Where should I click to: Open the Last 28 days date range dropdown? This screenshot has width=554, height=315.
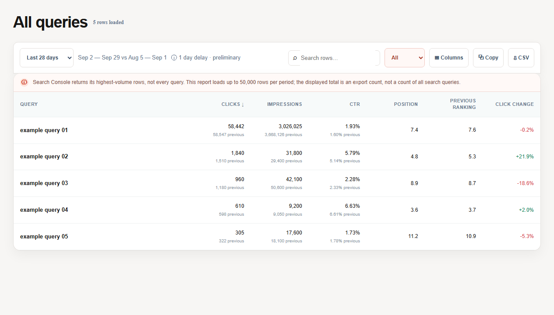(46, 58)
